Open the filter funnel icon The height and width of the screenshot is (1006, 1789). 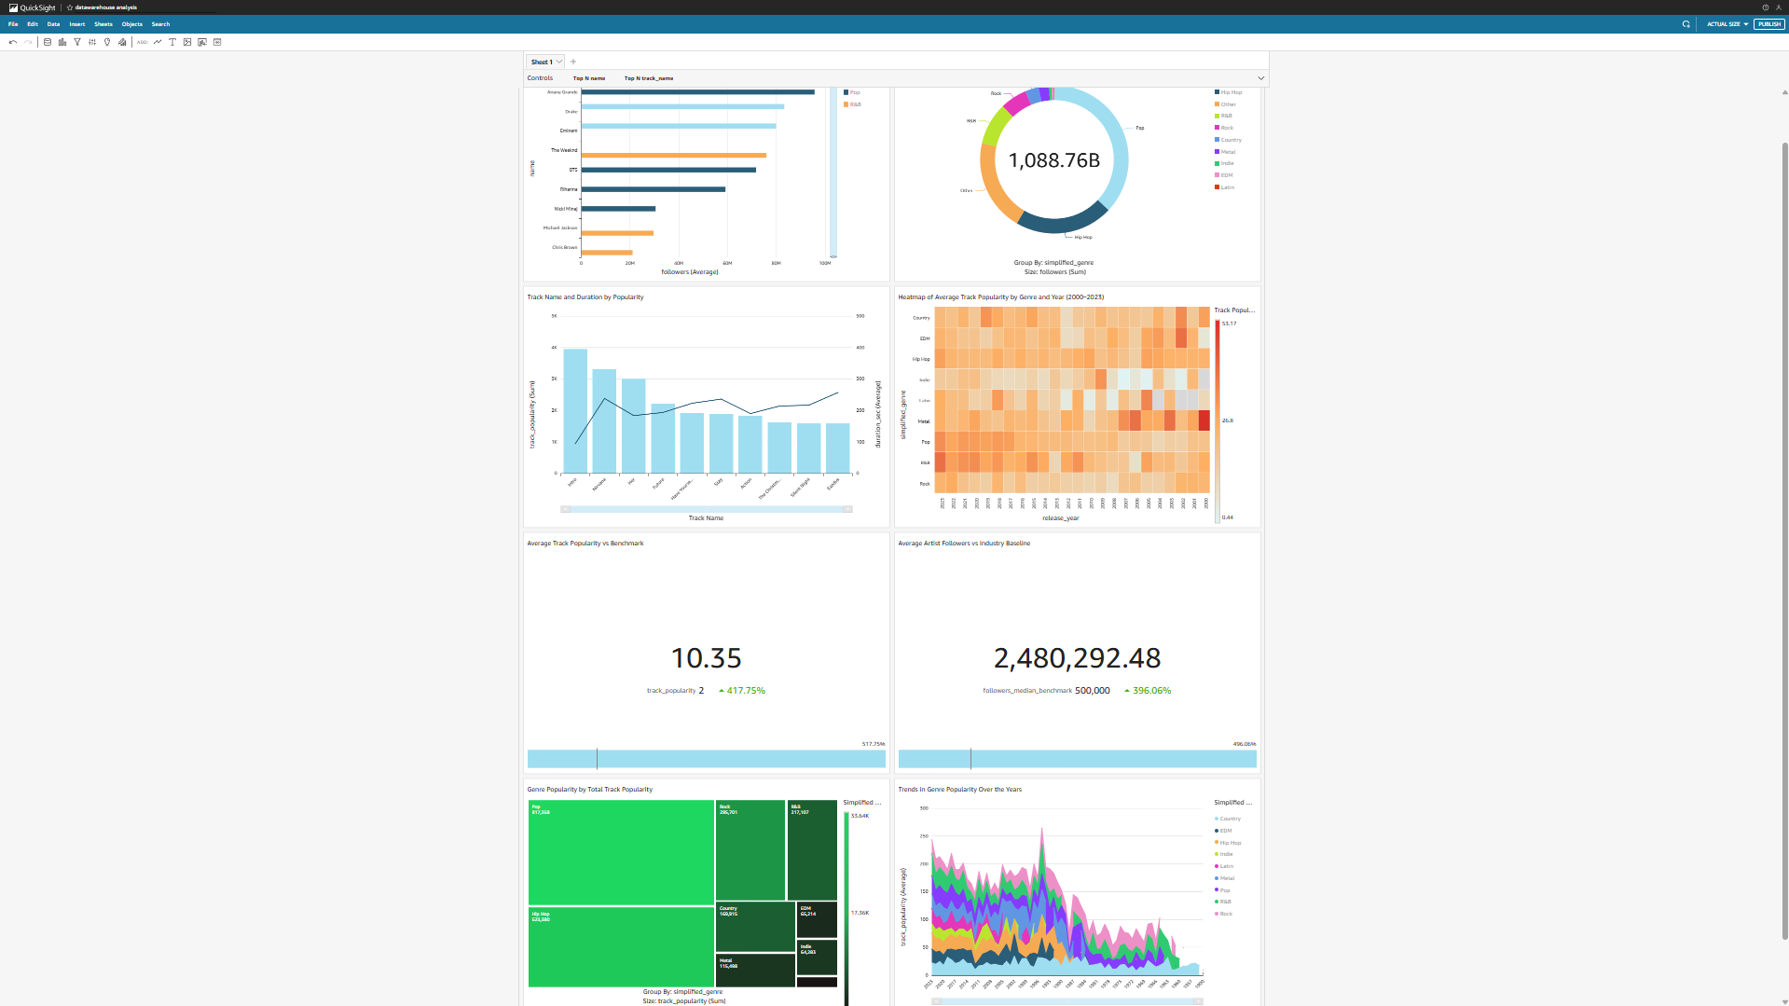pyautogui.click(x=77, y=42)
